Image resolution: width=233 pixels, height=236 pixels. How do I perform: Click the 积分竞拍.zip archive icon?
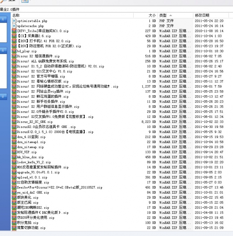coord(14,223)
